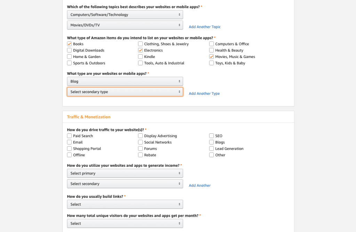Screen dimensions: 356x232
Task: Uncheck the Electronics item checkbox
Action: coord(140,50)
